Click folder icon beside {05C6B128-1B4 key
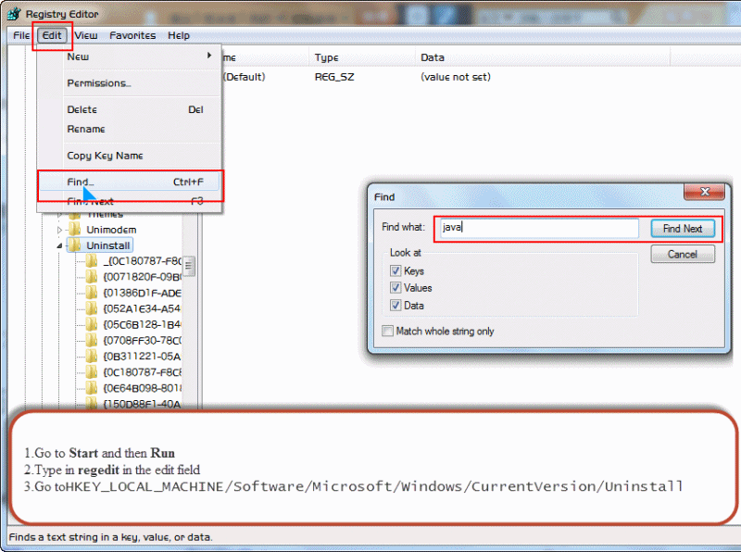This screenshot has width=741, height=552. tap(91, 324)
